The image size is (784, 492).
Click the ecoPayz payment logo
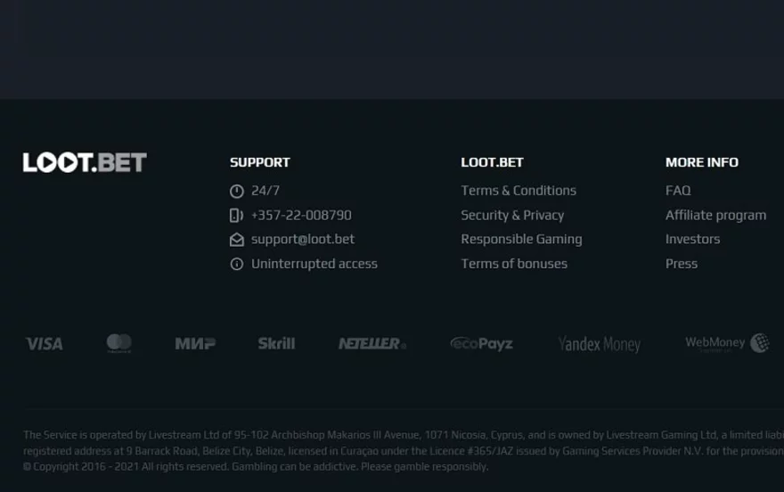click(x=481, y=344)
